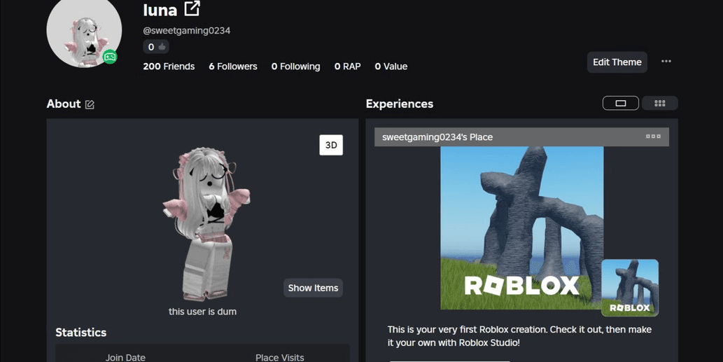Click the full-body avatar render

(206, 223)
